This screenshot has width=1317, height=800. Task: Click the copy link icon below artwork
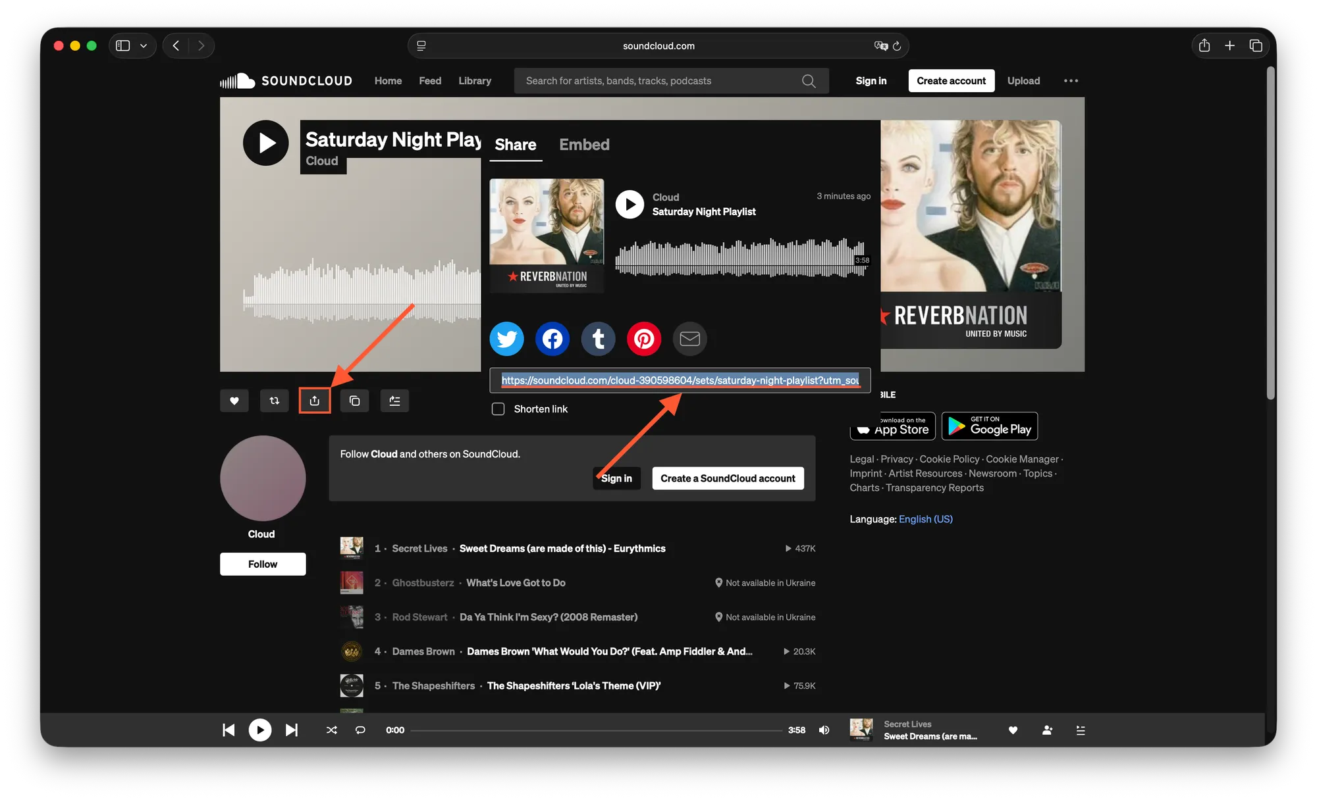[x=355, y=401]
